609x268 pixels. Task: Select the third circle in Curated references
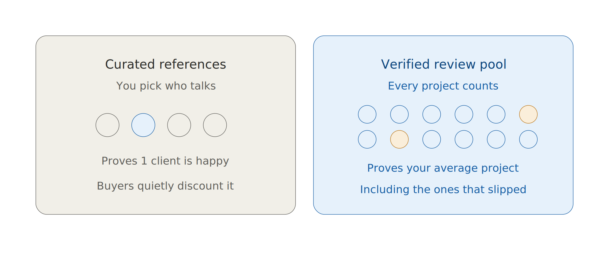[179, 125]
